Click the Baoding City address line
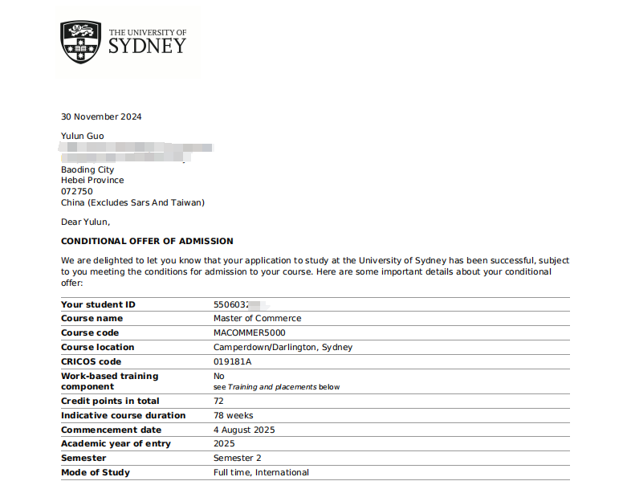 [88, 169]
